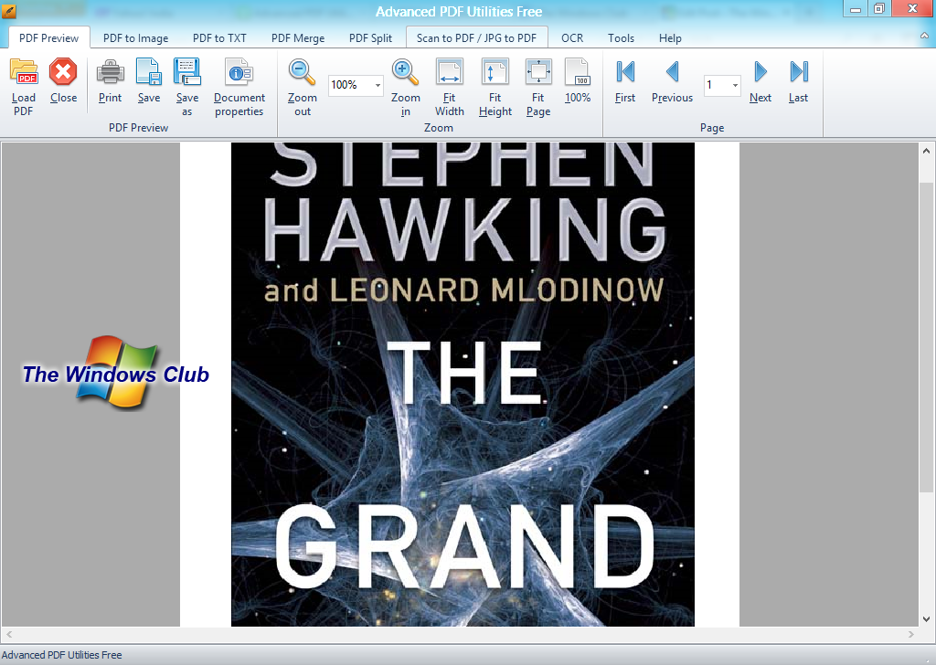The height and width of the screenshot is (665, 936).
Task: Print the current PDF document
Action: pos(110,73)
